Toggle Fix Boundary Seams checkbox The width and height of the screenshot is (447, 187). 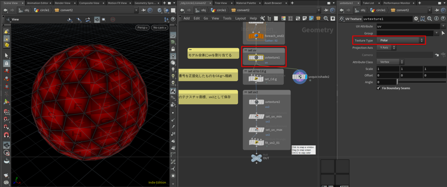[379, 88]
